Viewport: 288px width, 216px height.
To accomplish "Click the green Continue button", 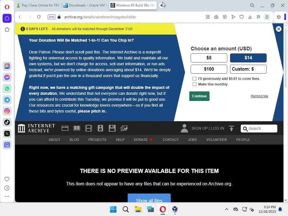I will pos(199,96).
